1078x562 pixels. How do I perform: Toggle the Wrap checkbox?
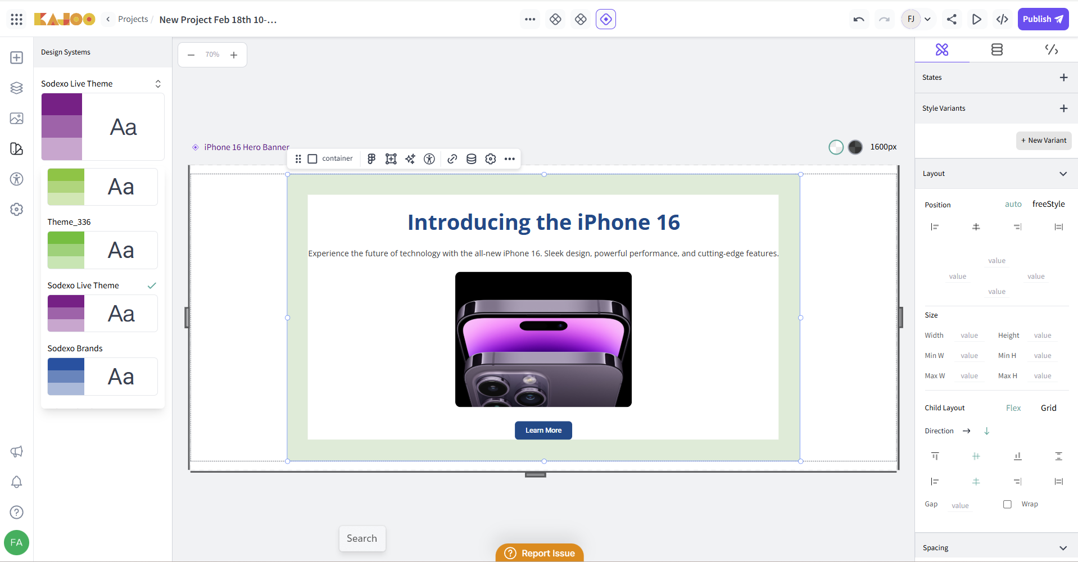pyautogui.click(x=1007, y=504)
